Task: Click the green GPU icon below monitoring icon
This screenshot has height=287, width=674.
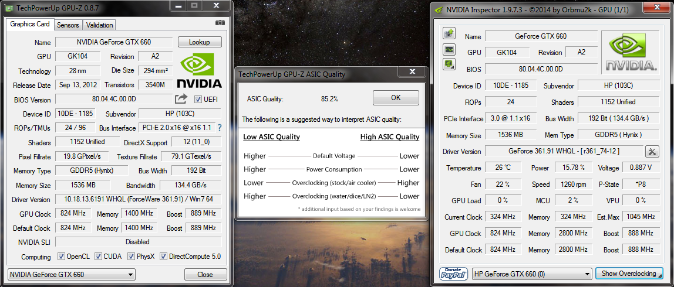Action: 449,64
